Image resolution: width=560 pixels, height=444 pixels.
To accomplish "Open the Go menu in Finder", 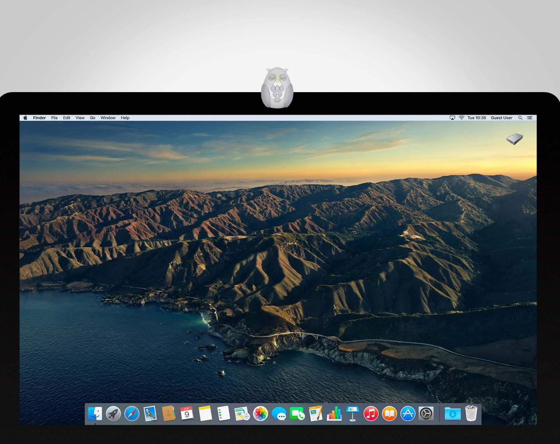I will tap(92, 118).
